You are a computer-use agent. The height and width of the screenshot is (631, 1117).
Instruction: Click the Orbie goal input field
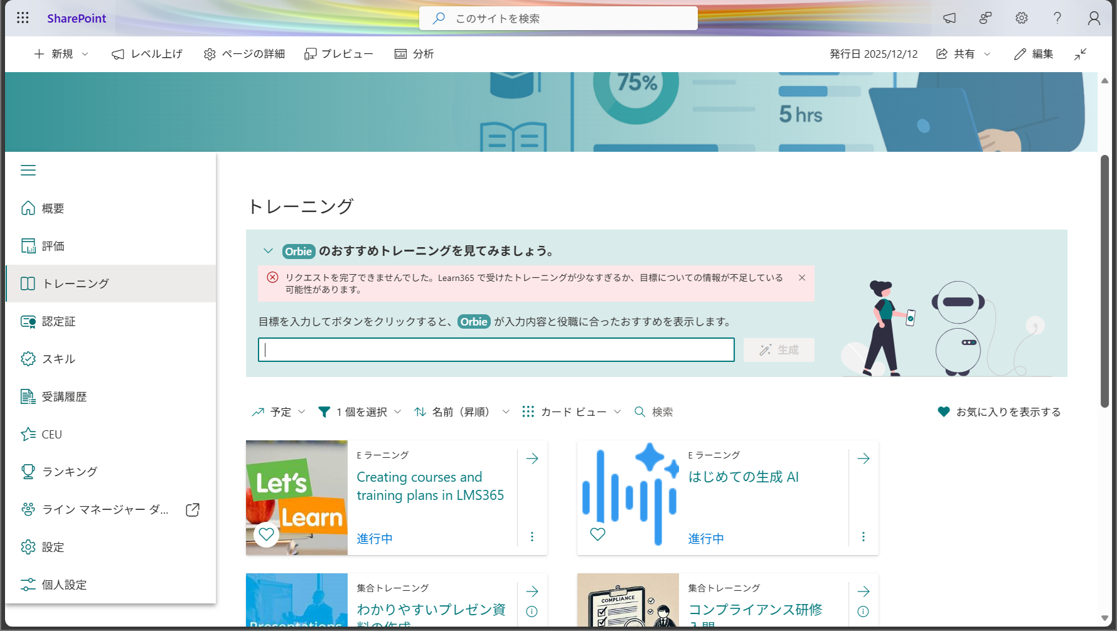coord(496,350)
